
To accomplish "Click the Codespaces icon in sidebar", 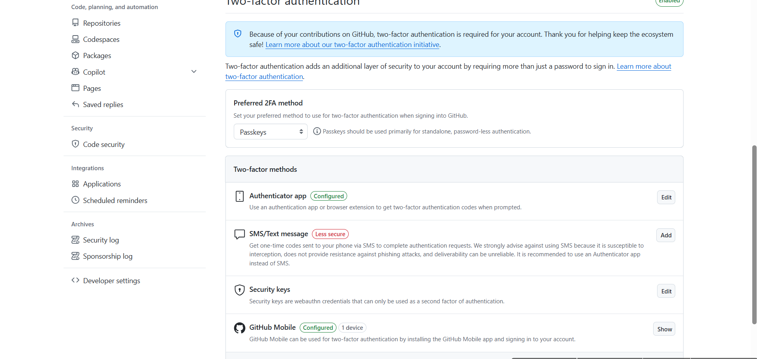I will [75, 39].
